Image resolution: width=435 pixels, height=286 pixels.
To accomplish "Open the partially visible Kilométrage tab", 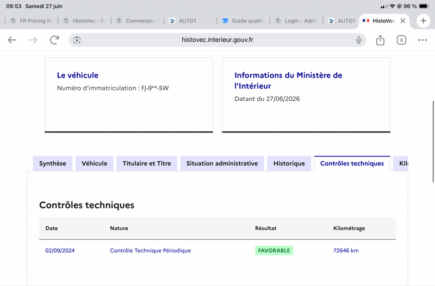I will click(401, 163).
